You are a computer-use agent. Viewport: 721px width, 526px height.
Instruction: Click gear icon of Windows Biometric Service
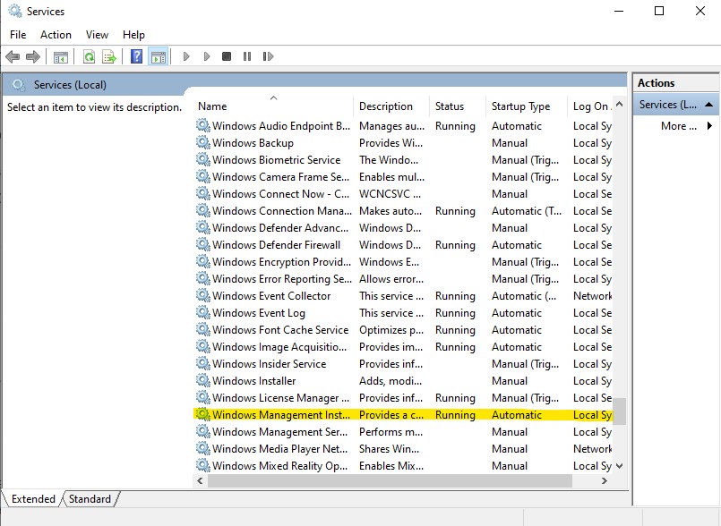coord(202,159)
